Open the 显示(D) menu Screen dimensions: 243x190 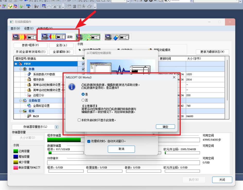coord(15,29)
